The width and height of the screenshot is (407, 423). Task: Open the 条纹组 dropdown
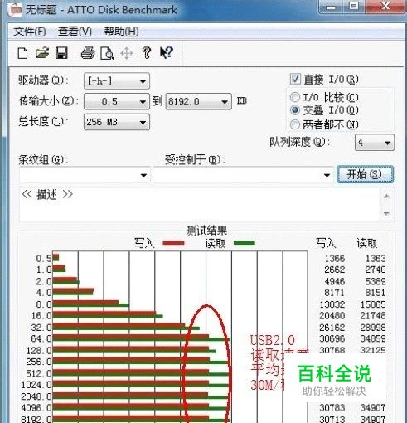(85, 175)
